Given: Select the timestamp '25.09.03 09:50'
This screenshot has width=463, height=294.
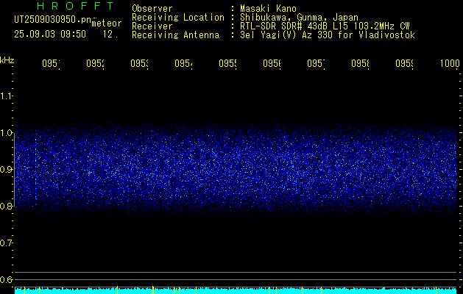Looking at the screenshot, I should click(x=50, y=35).
